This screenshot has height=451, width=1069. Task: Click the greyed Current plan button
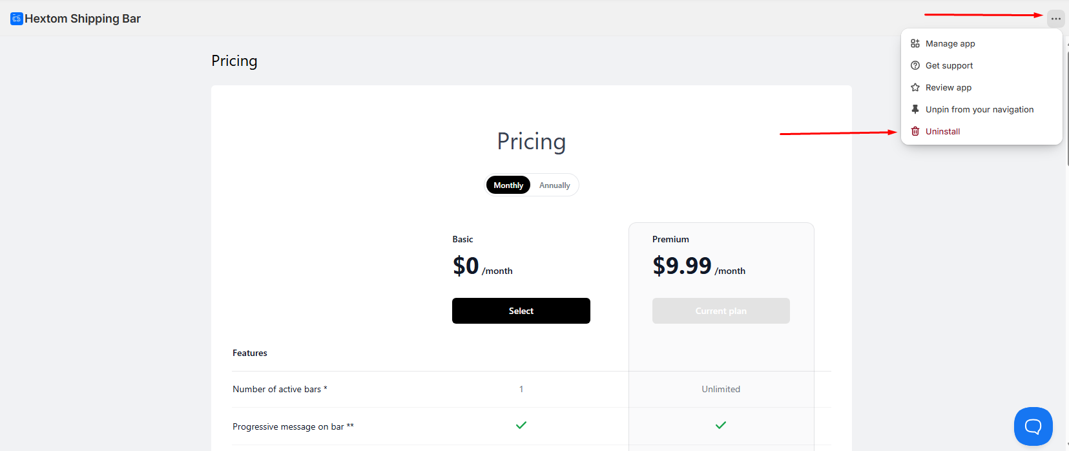(721, 311)
